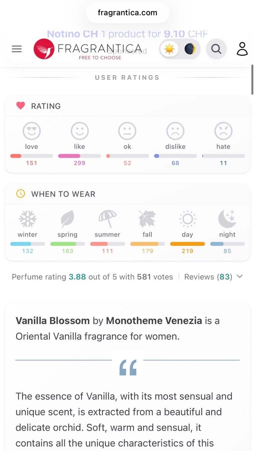This screenshot has height=451, width=255.
Task: Click the fragrantica.com address bar
Action: (127, 13)
